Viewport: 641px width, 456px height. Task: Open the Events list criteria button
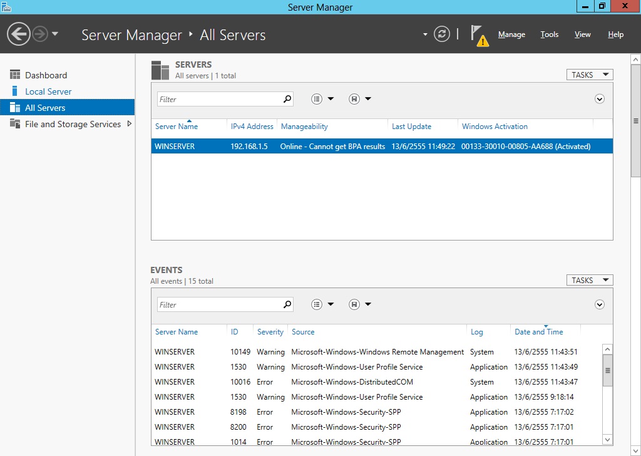click(317, 304)
